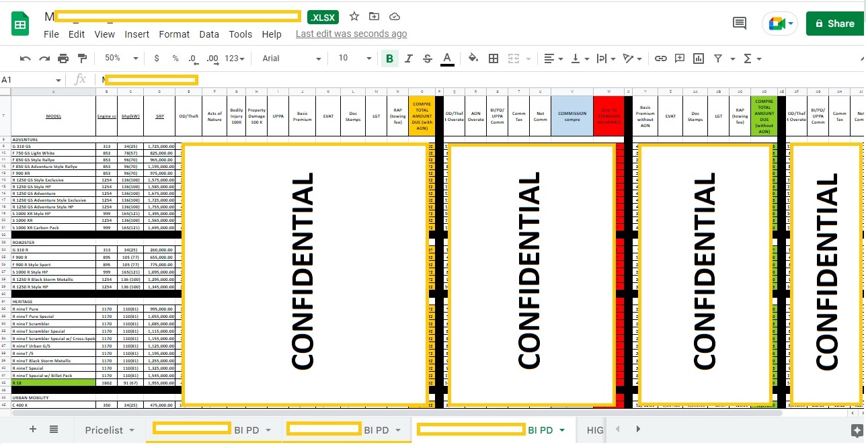Open the Arial font dropdown
This screenshot has width=866, height=445.
tap(292, 58)
